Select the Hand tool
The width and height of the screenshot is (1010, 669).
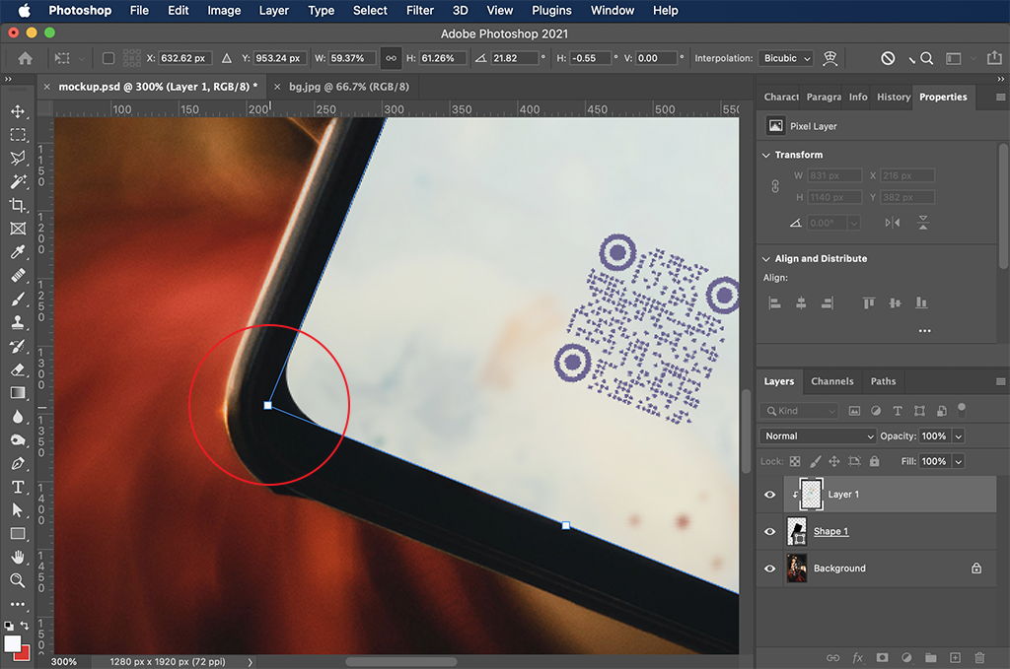18,557
